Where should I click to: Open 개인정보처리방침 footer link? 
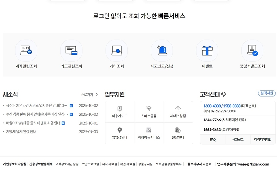pyautogui.click(x=15, y=164)
